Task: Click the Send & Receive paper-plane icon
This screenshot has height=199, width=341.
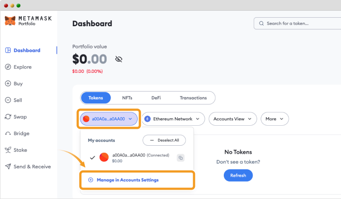Action: coord(8,167)
